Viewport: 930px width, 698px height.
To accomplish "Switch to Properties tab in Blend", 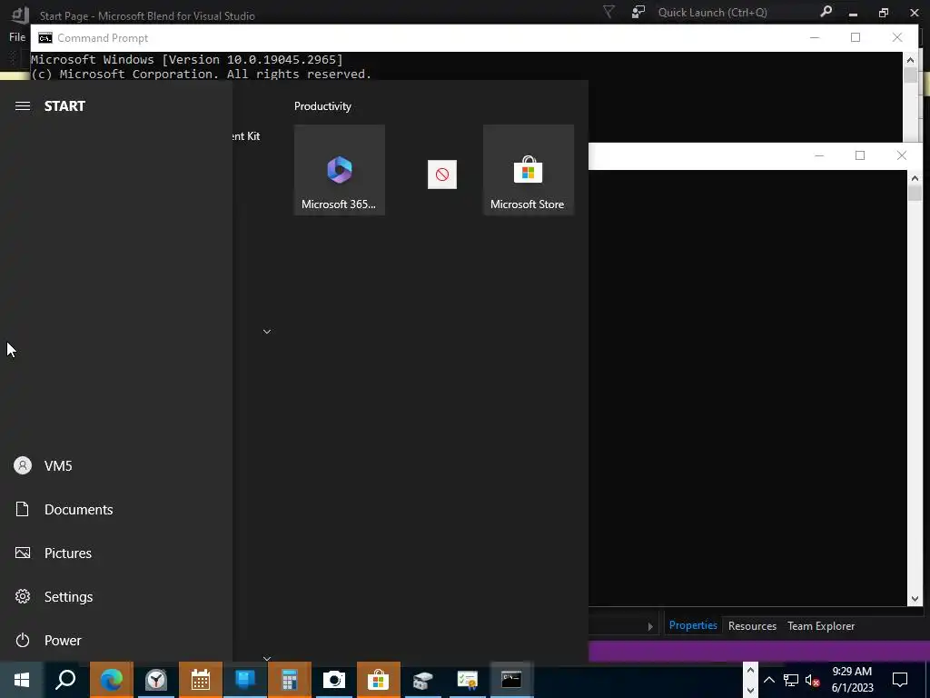I will click(x=693, y=625).
